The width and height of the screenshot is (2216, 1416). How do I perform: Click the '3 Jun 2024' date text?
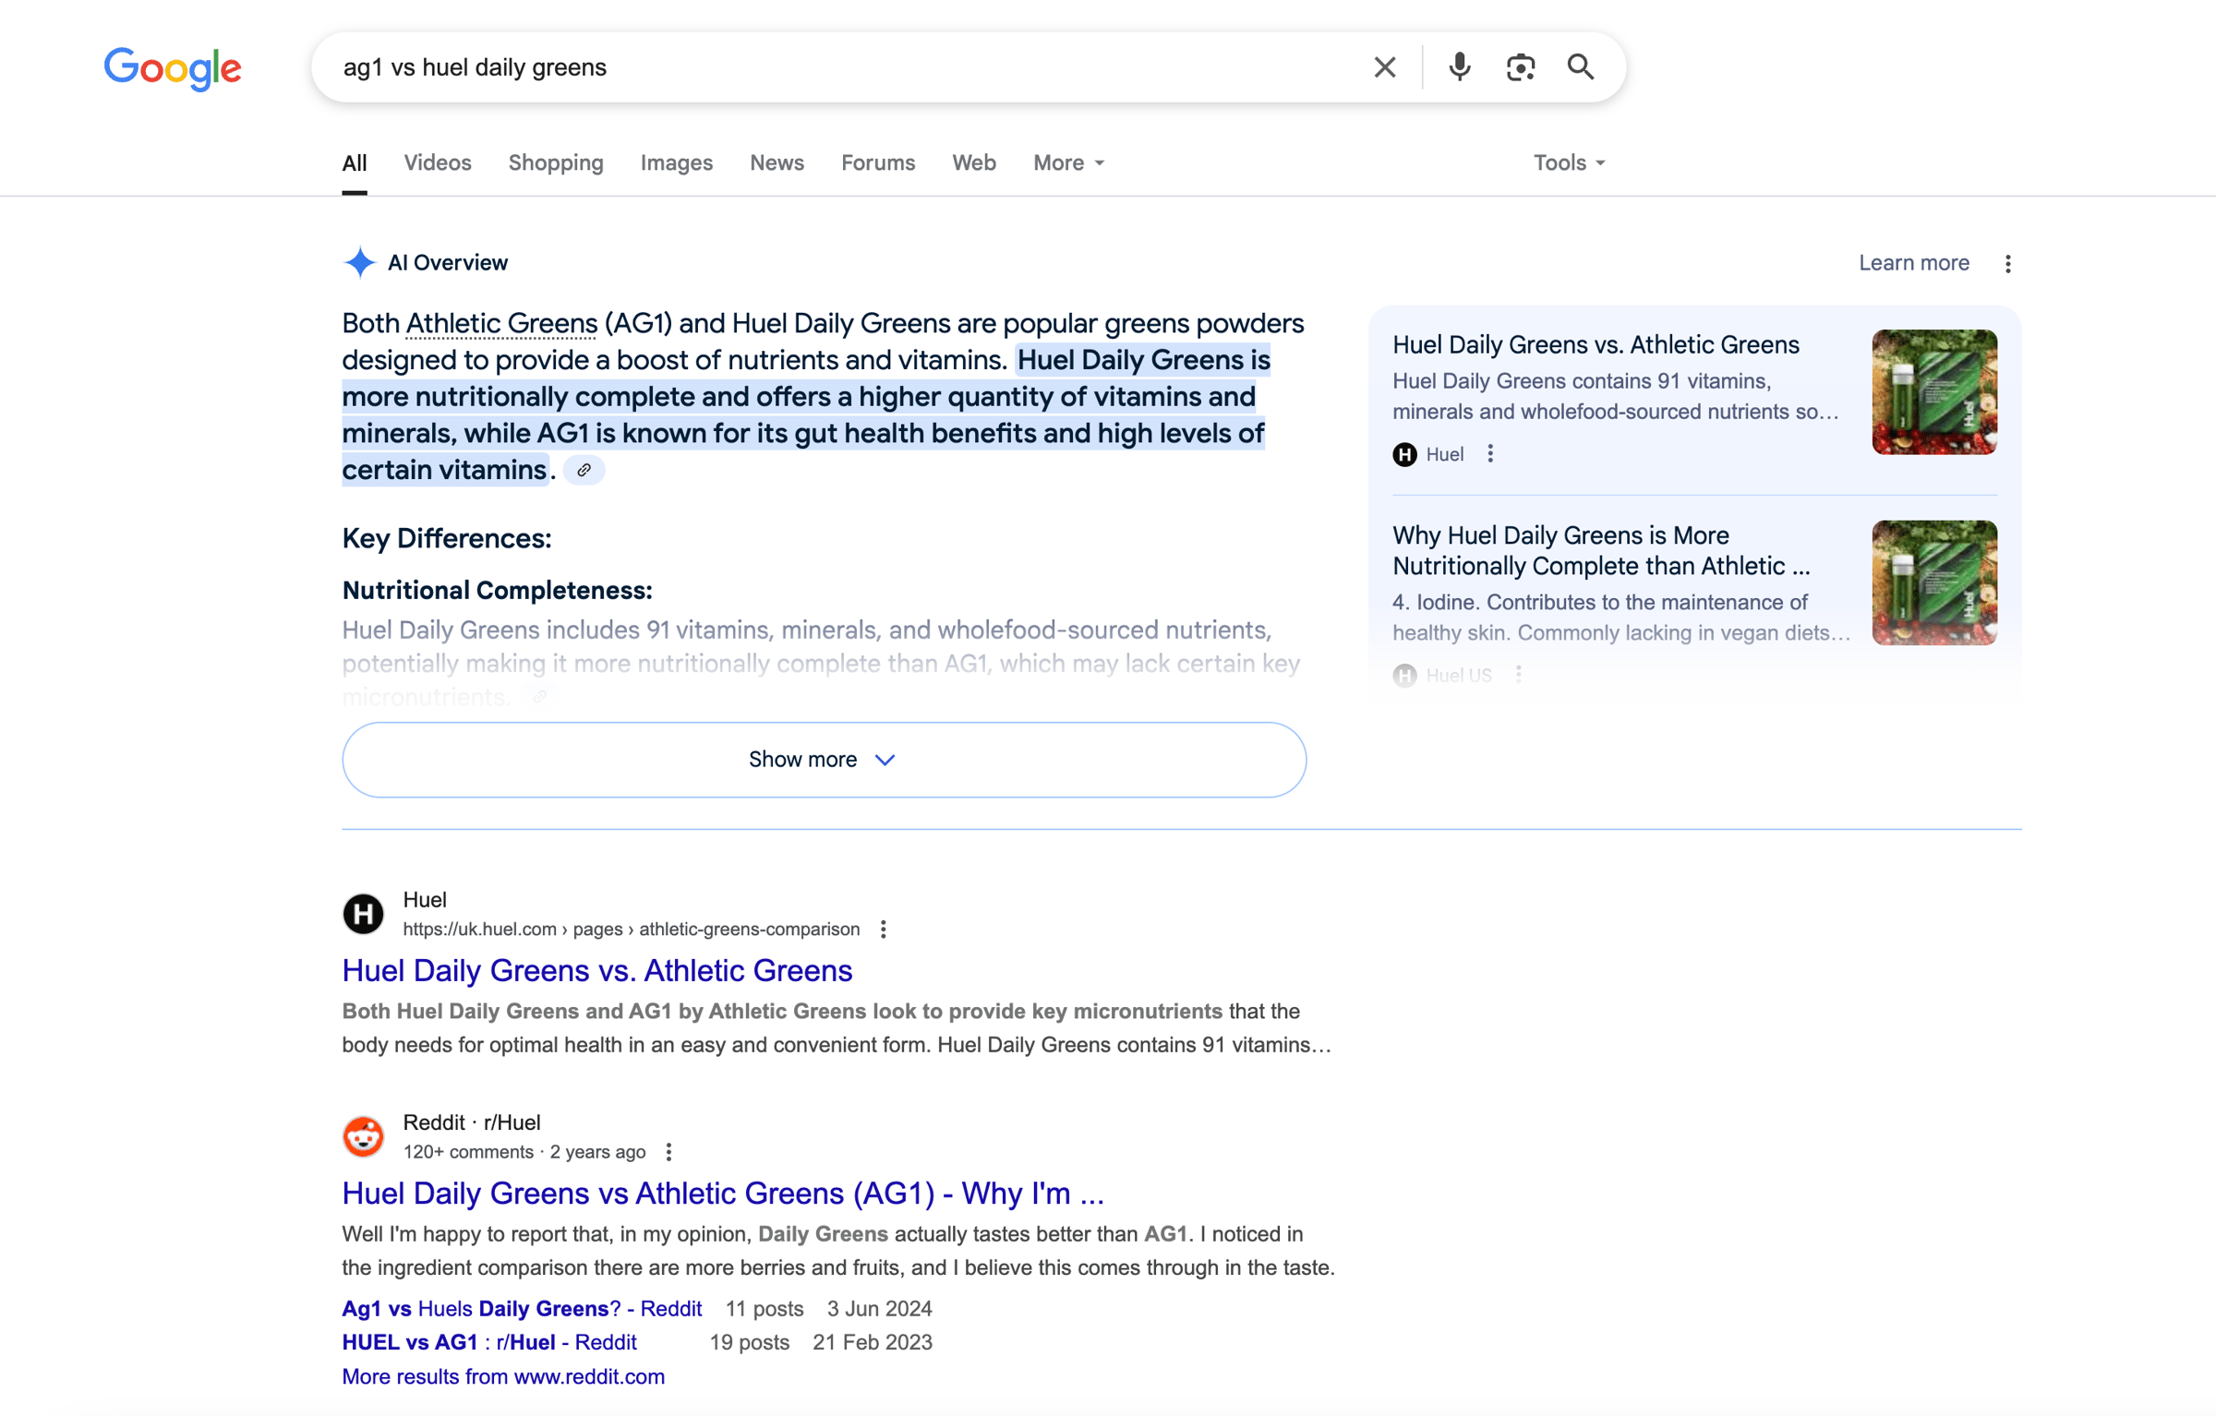tap(880, 1309)
